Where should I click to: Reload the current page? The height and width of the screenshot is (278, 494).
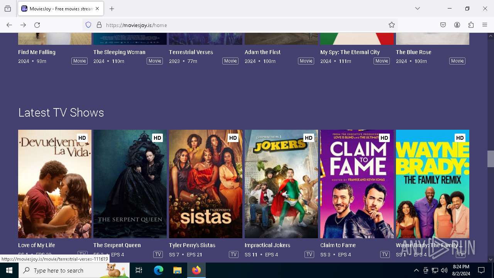(37, 25)
